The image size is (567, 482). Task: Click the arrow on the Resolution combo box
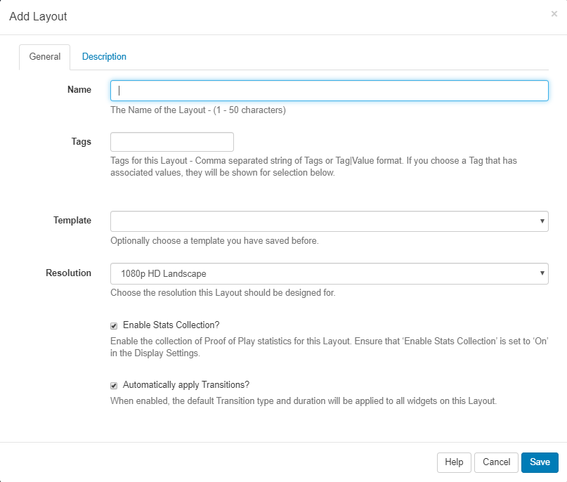tap(542, 273)
